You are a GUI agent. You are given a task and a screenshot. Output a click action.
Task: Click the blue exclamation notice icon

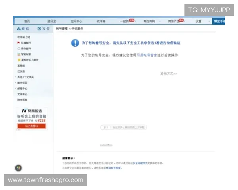click(x=75, y=43)
